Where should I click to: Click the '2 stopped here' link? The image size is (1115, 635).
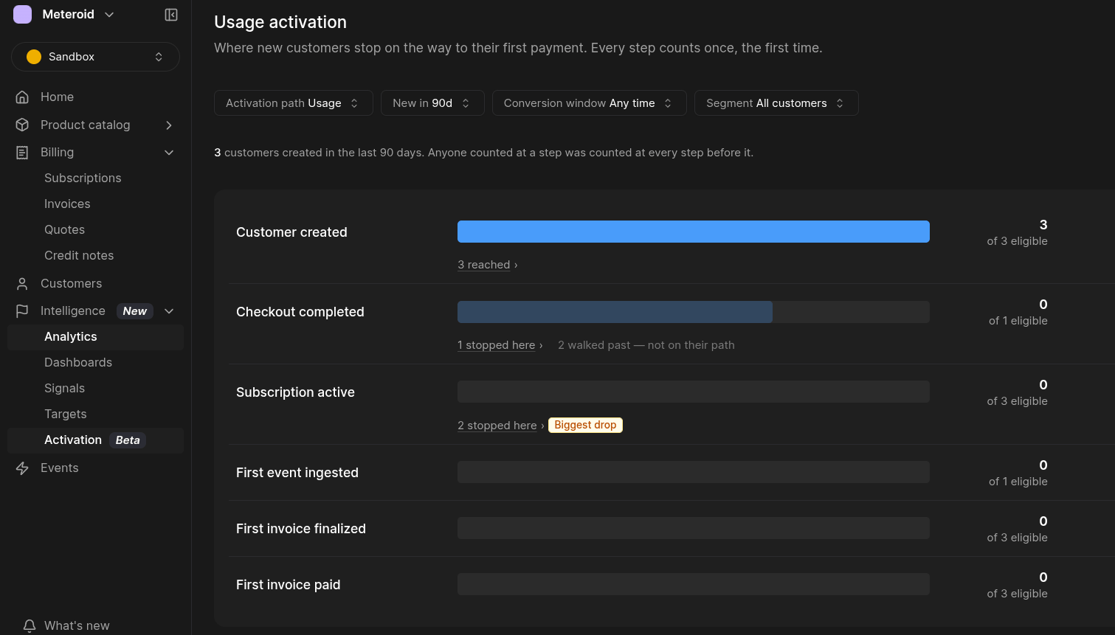point(497,426)
